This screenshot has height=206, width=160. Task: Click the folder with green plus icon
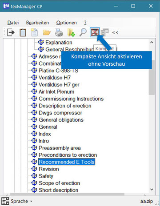pyautogui.click(x=71, y=32)
